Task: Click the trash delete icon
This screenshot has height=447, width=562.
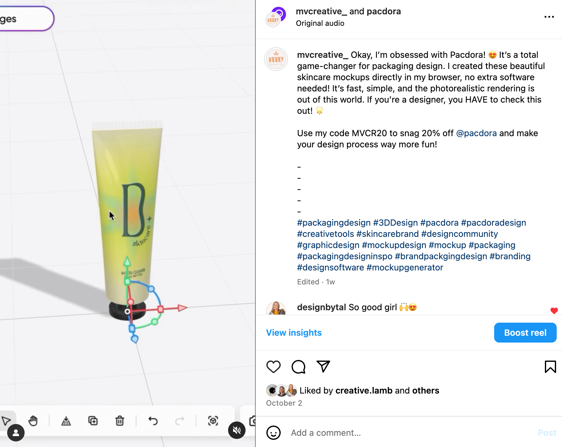Action: (120, 421)
